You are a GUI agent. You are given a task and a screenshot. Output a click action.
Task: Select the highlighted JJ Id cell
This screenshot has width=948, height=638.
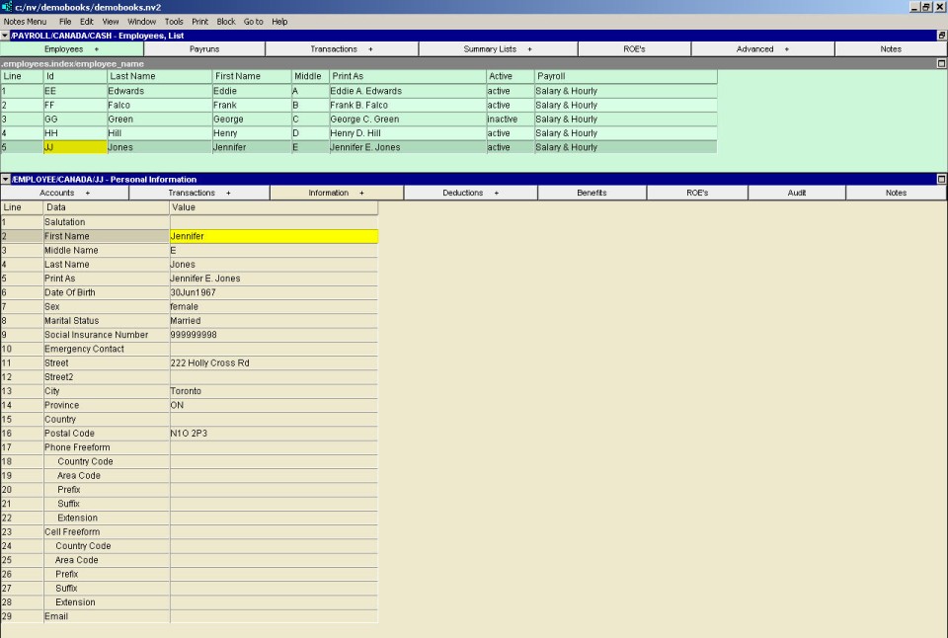(x=74, y=147)
